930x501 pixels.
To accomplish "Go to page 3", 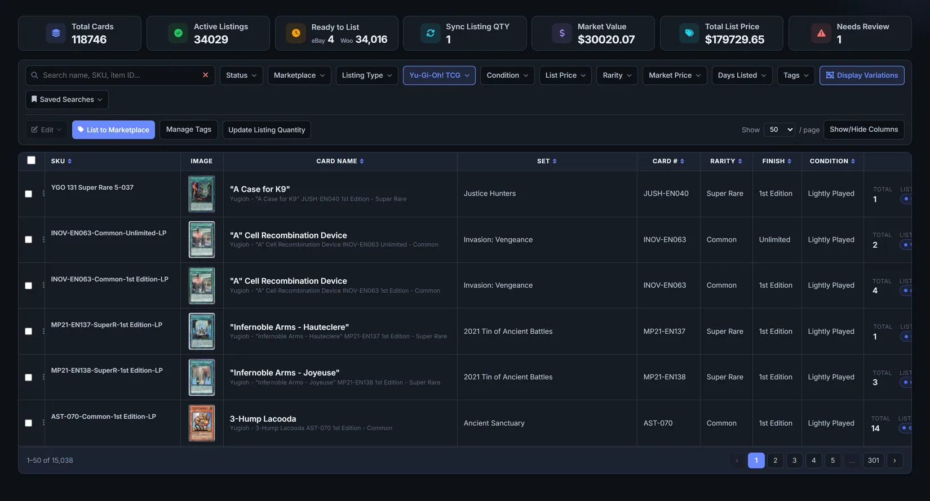I will point(795,460).
